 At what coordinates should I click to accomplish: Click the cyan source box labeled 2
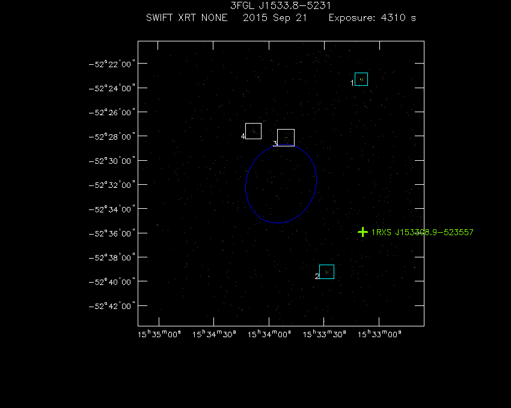click(x=326, y=272)
